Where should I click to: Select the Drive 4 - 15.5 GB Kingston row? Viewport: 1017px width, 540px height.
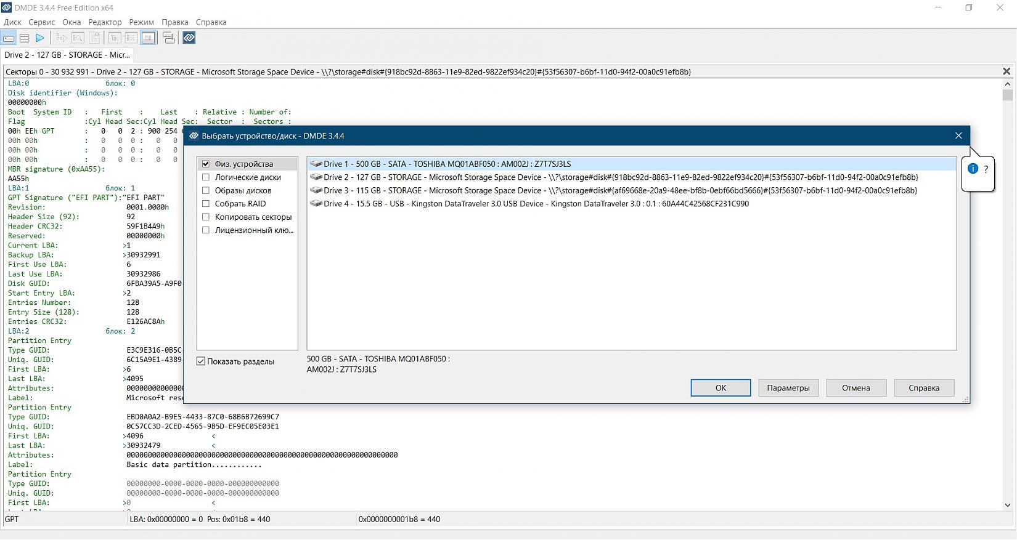[x=631, y=204]
